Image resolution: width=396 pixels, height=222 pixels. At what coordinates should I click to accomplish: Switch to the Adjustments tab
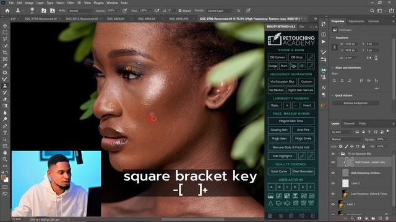tap(356, 22)
